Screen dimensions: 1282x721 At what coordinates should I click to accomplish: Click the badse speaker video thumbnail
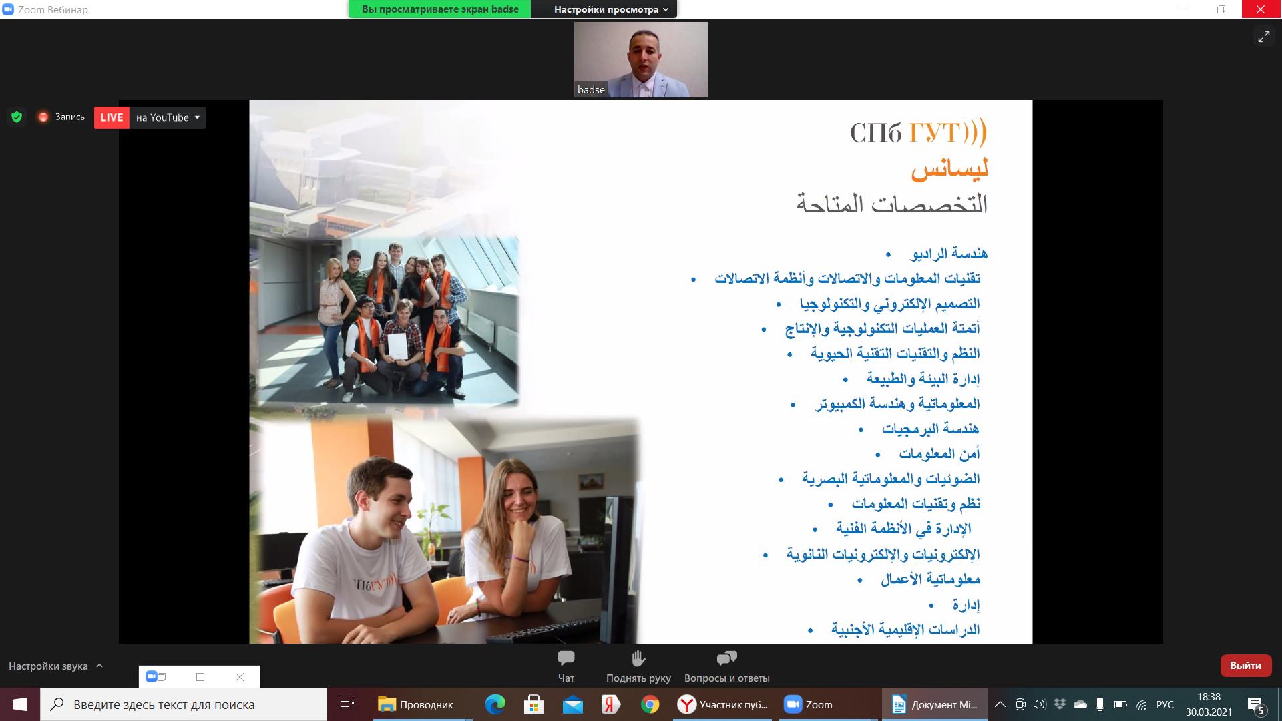point(640,60)
